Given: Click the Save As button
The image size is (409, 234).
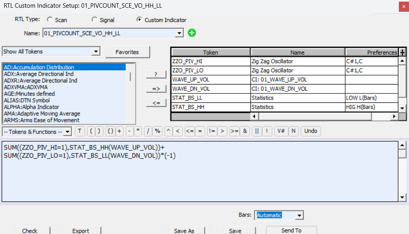Looking at the screenshot, I should click(x=184, y=231).
